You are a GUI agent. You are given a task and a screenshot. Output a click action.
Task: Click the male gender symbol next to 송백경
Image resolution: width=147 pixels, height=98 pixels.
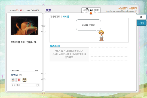pos(20,75)
